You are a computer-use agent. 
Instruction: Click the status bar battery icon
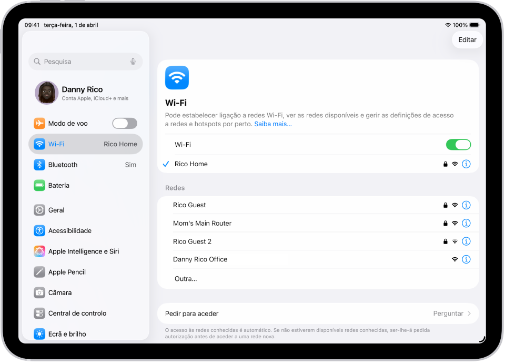pos(474,25)
